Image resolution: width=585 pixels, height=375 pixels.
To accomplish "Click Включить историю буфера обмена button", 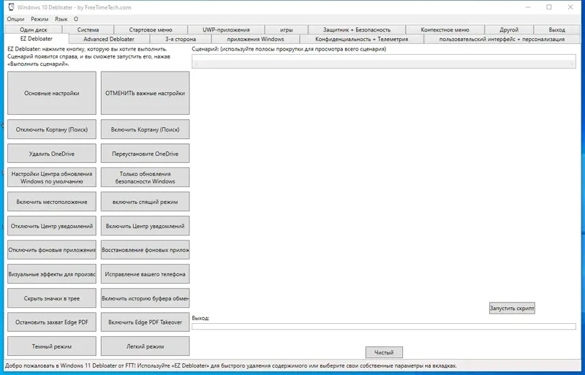I will click(145, 298).
